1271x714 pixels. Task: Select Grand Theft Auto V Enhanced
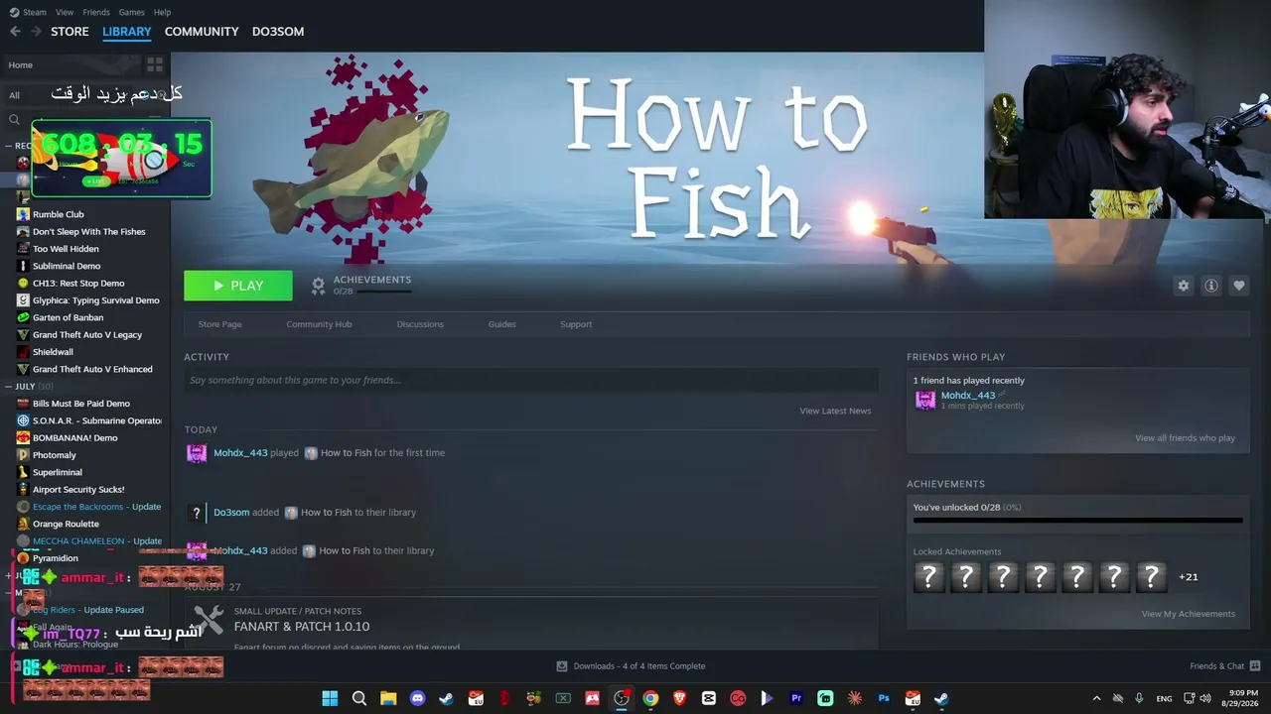click(x=92, y=369)
